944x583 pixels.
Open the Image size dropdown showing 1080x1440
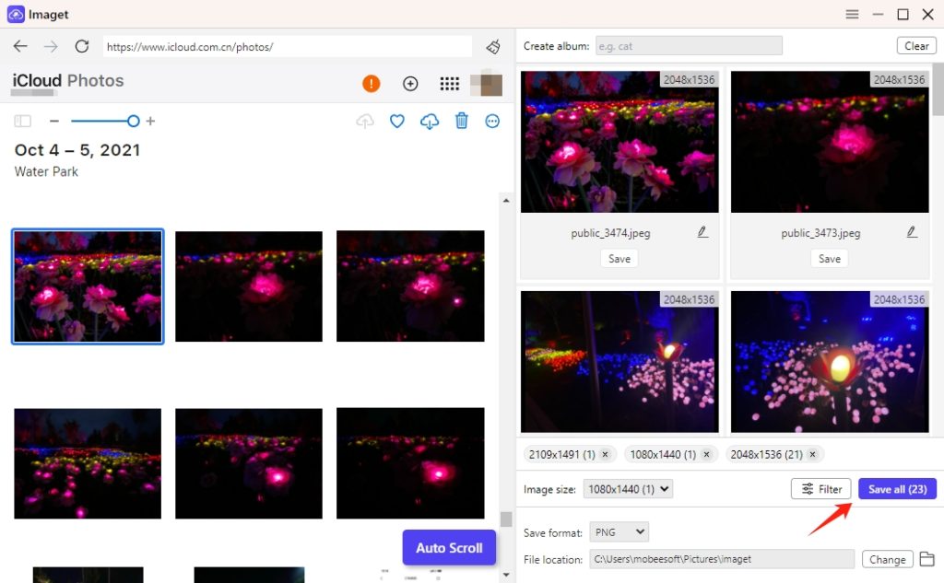[628, 489]
